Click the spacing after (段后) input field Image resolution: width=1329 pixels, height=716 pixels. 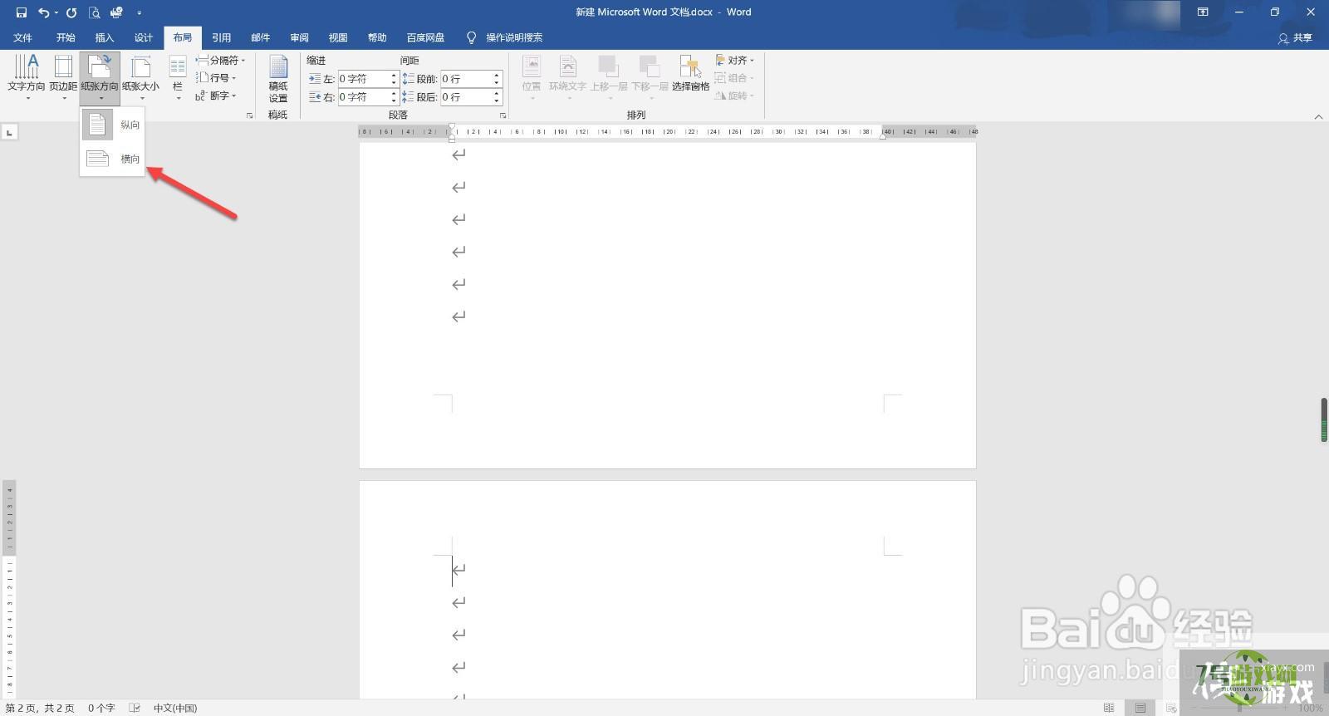click(465, 97)
